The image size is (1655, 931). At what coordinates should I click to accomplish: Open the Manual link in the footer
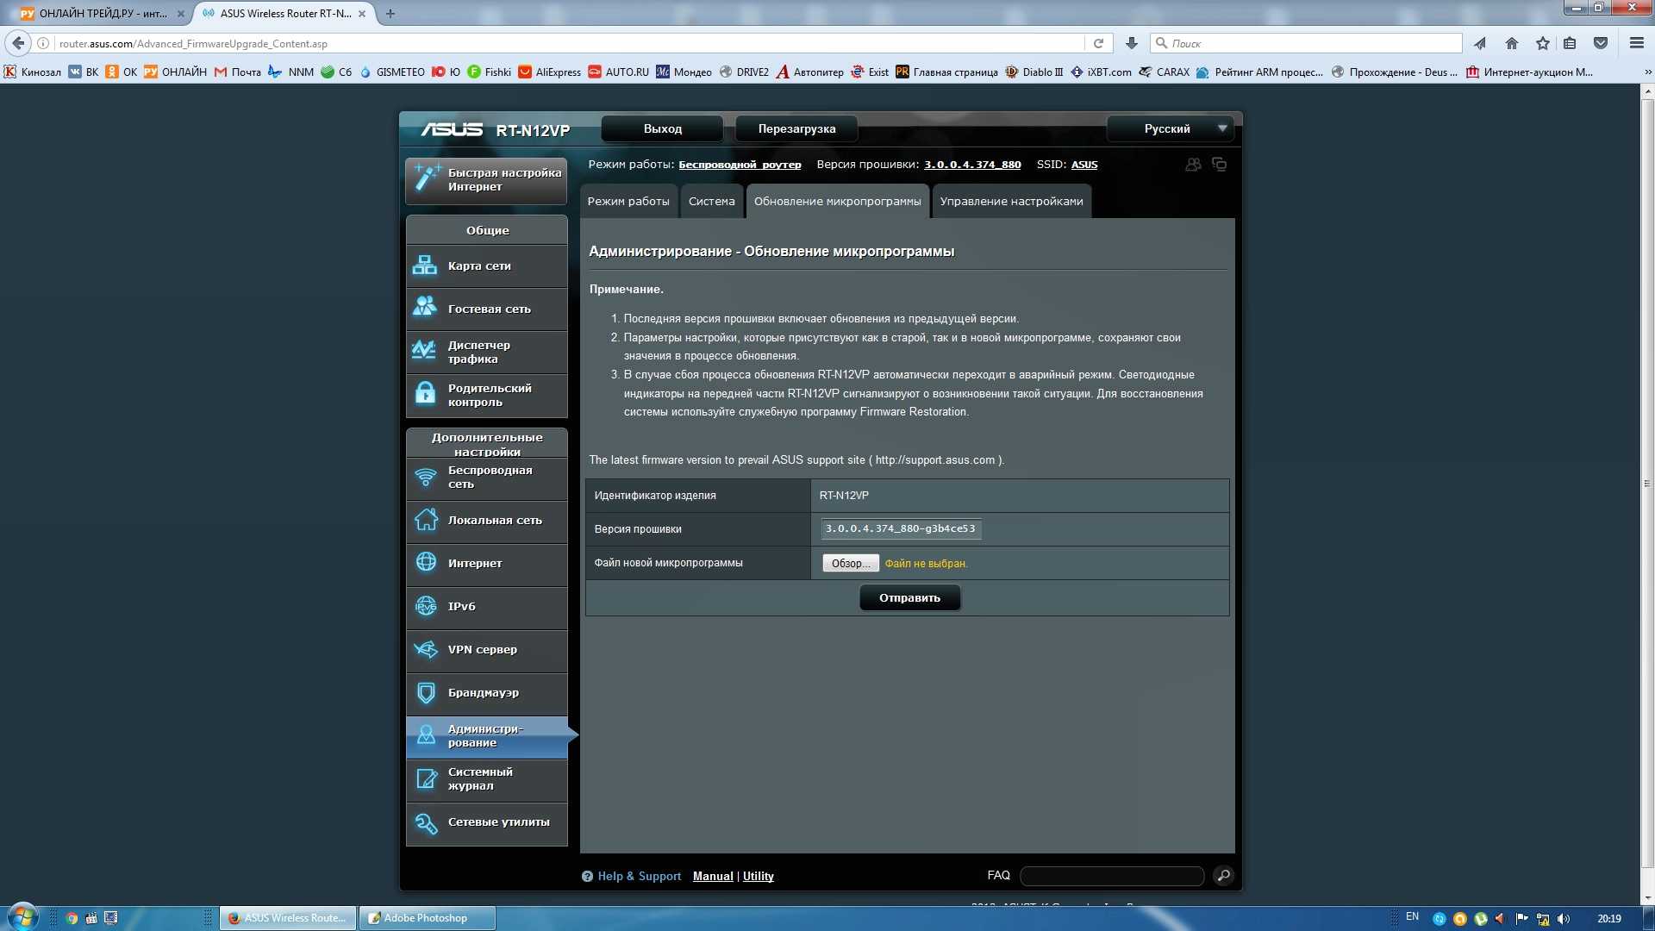point(713,877)
